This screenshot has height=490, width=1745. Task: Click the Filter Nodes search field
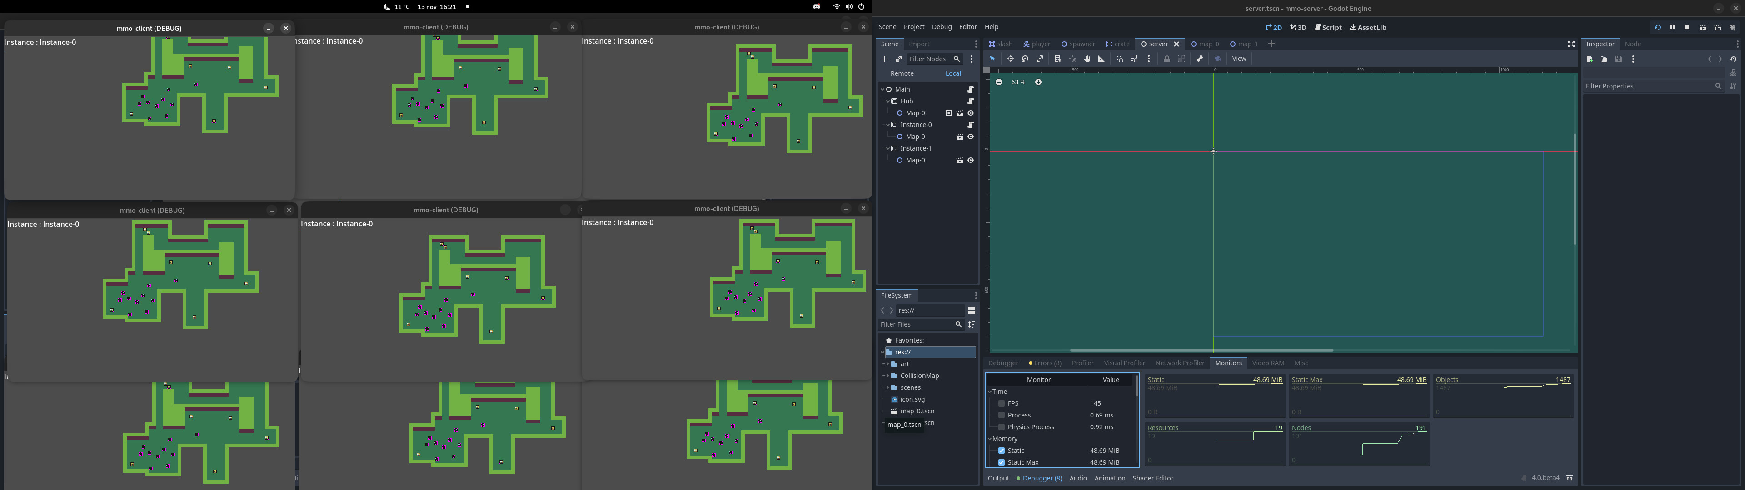point(929,59)
